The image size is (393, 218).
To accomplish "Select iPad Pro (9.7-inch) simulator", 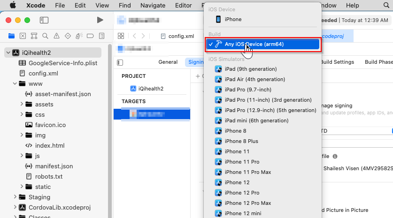I will tap(262, 90).
